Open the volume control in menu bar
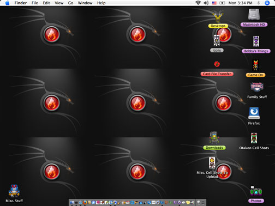The height and width of the screenshot is (206, 275). (206, 3)
